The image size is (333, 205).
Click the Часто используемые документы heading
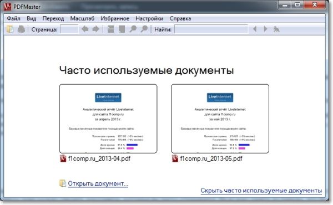[147, 70]
